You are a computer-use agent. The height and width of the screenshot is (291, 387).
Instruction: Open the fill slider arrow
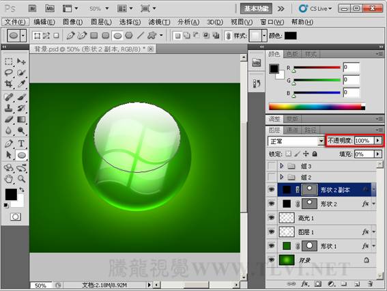click(x=378, y=154)
